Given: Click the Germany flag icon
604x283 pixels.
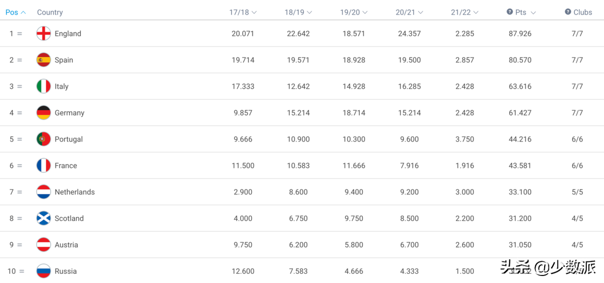Looking at the screenshot, I should point(44,112).
